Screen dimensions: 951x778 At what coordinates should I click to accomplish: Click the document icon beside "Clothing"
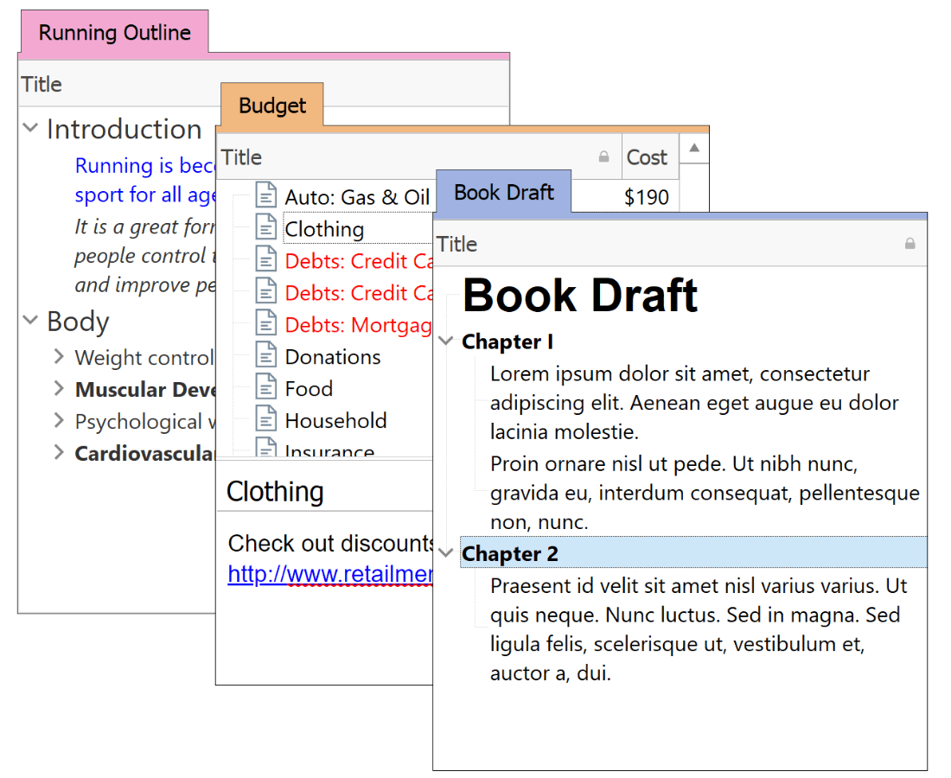point(265,228)
